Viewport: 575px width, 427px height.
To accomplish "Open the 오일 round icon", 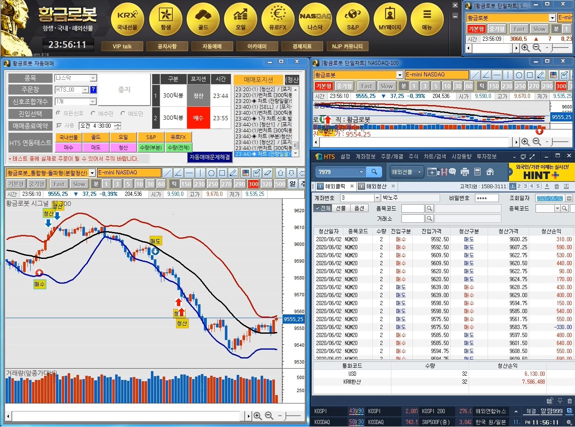I will [240, 19].
